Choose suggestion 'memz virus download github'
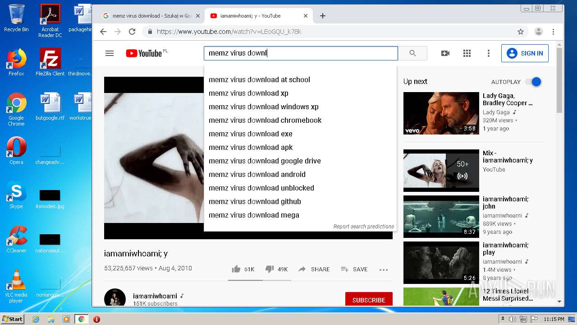Viewport: 577px width, 325px height. (x=300, y=201)
